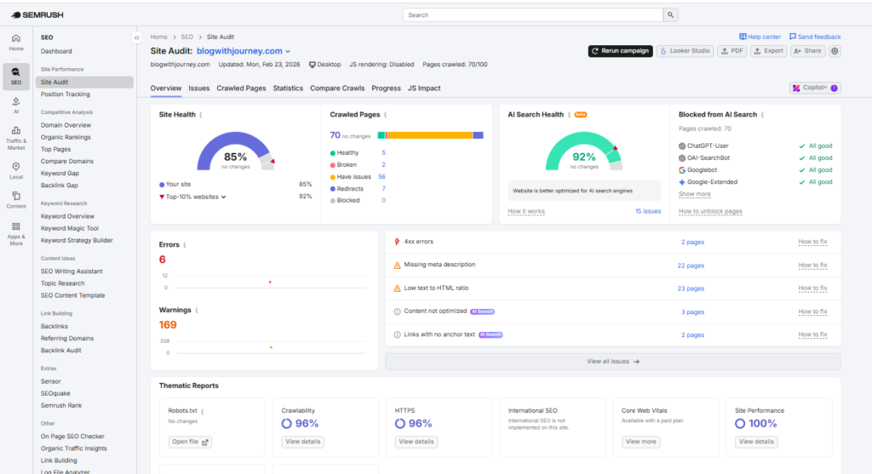
Task: Click Open file button for Robots.txt
Action: [x=190, y=443]
